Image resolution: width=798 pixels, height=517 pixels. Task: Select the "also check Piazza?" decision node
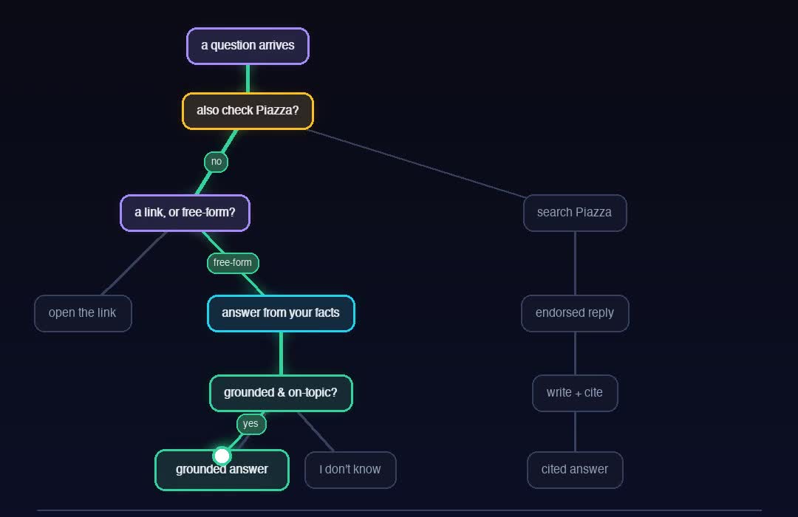(248, 111)
